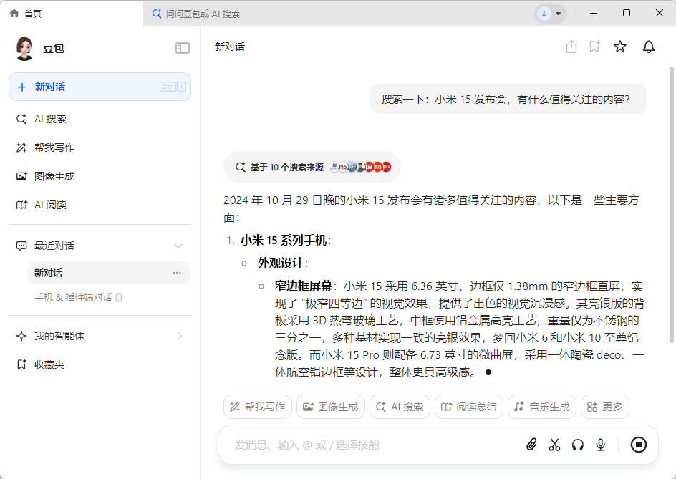Click the source favicons cluster
The height and width of the screenshot is (479, 676).
[360, 167]
